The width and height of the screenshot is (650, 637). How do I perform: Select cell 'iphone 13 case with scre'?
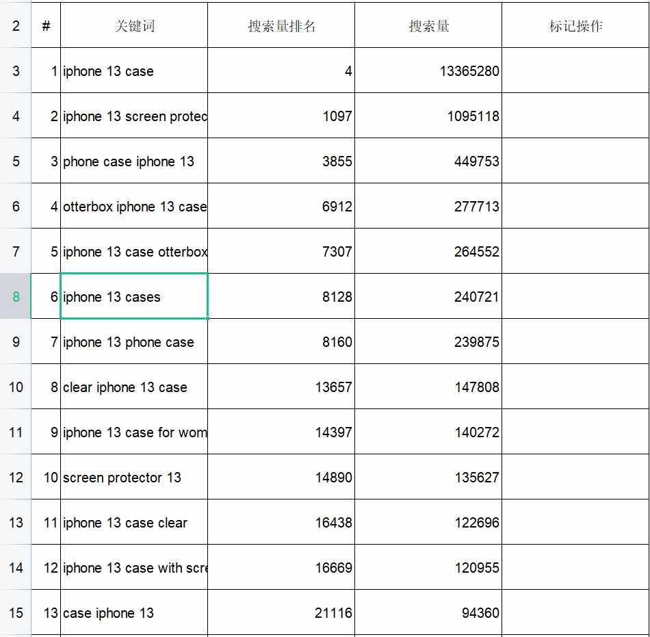click(134, 567)
